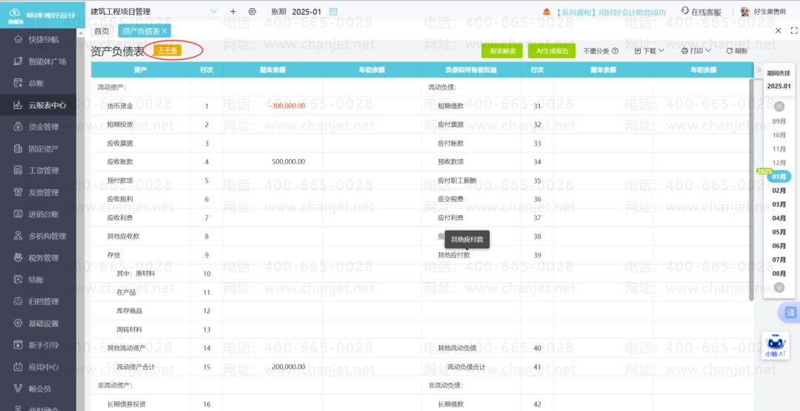Click the AI生成报告 button

tap(552, 51)
